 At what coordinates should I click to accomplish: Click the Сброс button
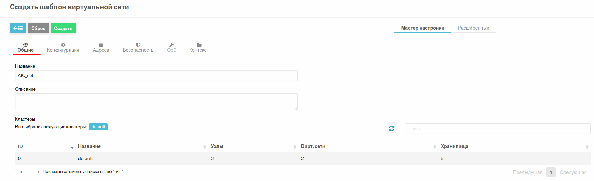click(38, 28)
